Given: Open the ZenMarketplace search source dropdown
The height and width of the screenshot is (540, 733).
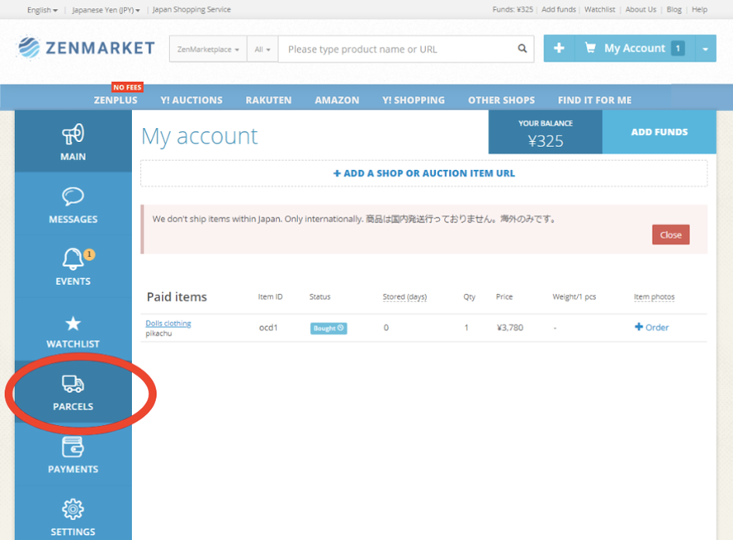Looking at the screenshot, I should (208, 49).
